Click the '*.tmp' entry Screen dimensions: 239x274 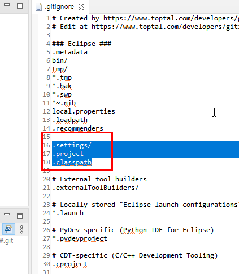click(x=62, y=77)
